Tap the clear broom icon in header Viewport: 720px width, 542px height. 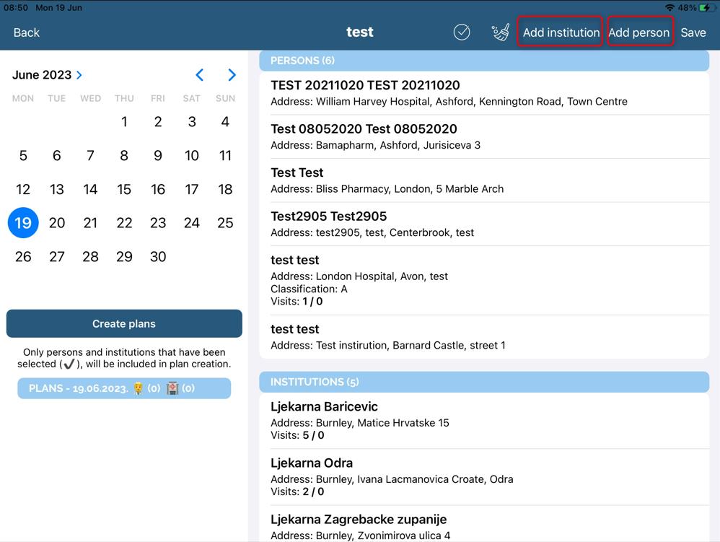[500, 32]
